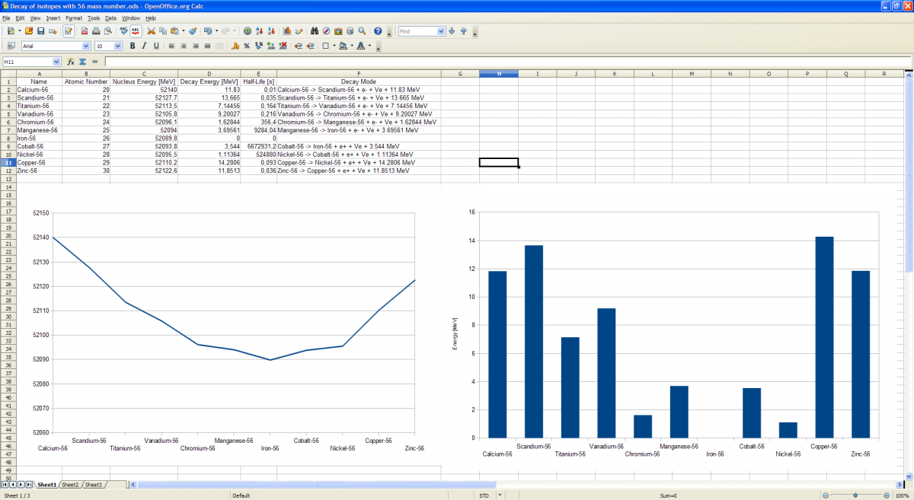Screen dimensions: 914x500
Task: Open the Insert Chart tool
Action: [x=287, y=31]
